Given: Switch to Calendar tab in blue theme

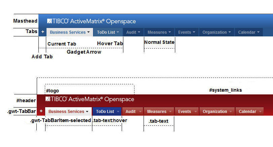Looking at the screenshot, I should pos(249,32).
